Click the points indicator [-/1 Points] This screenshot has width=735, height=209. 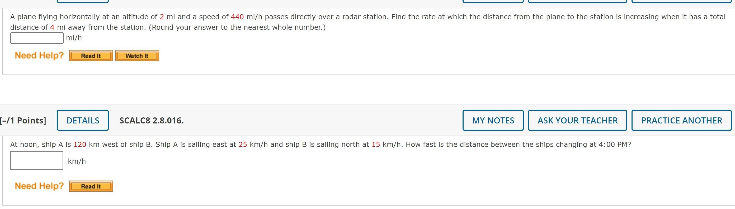(x=23, y=120)
